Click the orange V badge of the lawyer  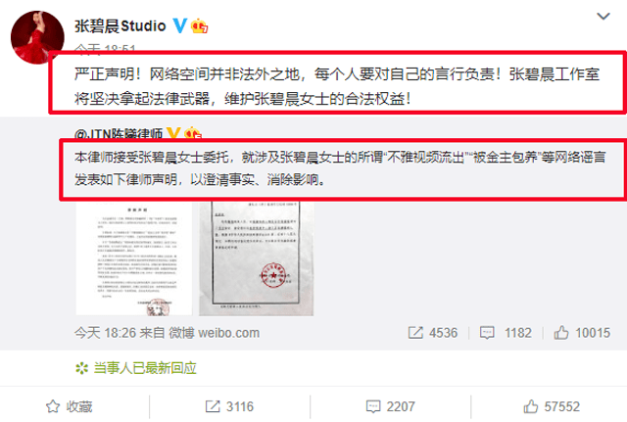pos(173,133)
